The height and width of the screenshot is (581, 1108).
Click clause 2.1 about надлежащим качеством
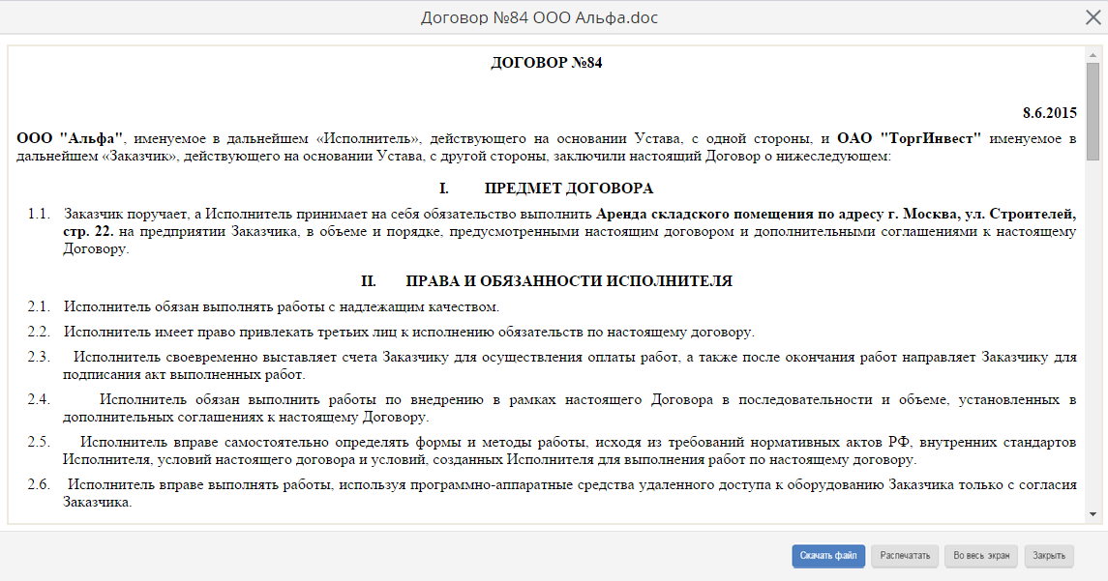(282, 307)
